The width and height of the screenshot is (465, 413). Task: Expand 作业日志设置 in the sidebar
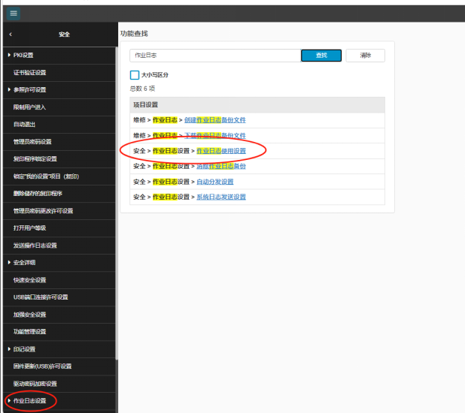29,401
